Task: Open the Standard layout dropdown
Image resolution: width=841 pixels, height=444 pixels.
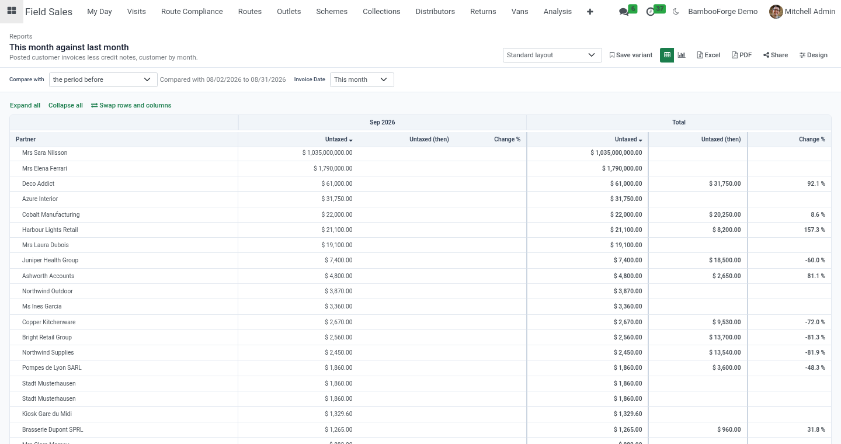Action: point(552,55)
